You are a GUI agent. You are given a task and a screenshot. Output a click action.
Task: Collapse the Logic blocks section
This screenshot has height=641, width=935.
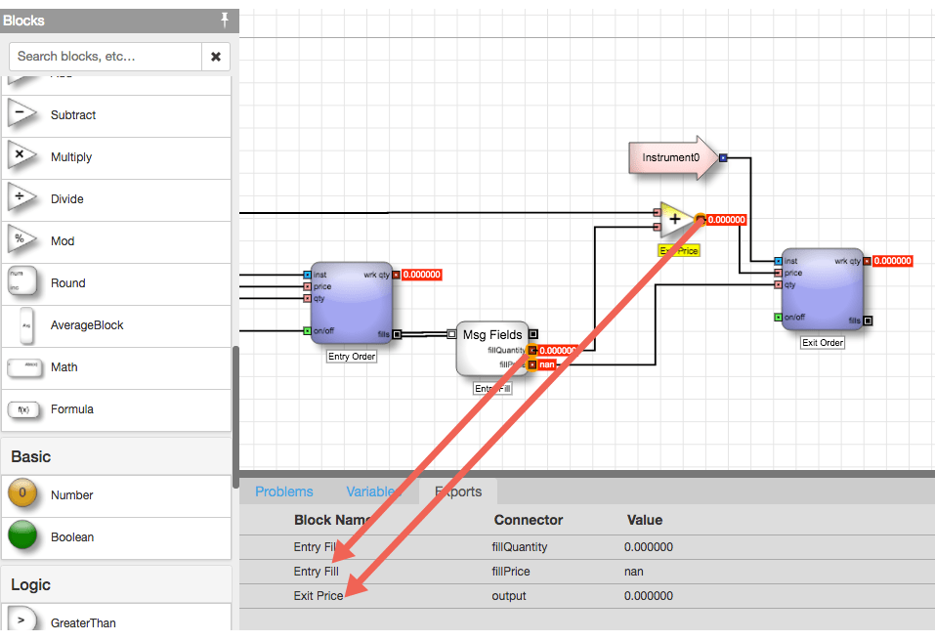pos(115,585)
